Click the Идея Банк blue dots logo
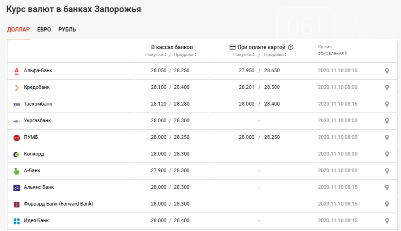Viewport: 401px width, 231px height. pyautogui.click(x=17, y=221)
